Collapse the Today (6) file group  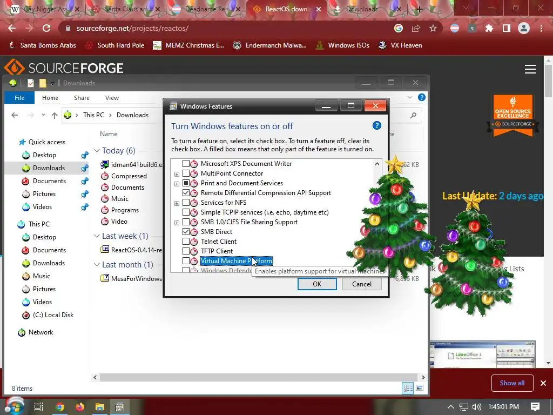[97, 151]
